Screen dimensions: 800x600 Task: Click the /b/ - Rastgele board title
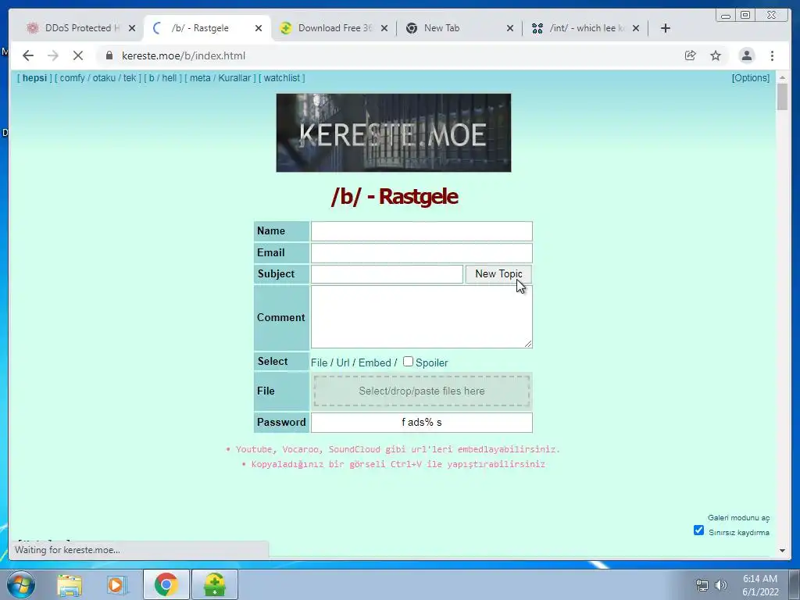pos(395,196)
